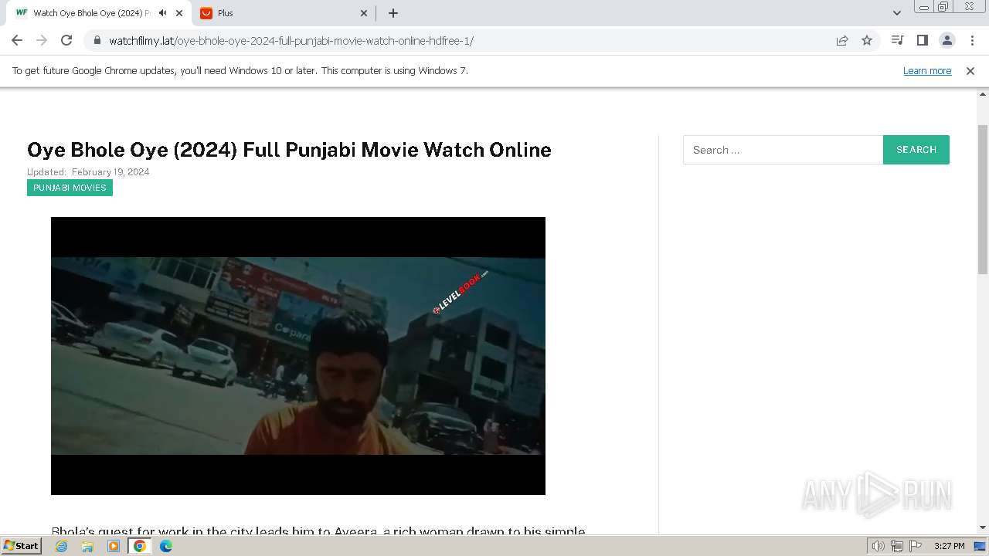
Task: Open the Chrome side panel
Action: 922,40
